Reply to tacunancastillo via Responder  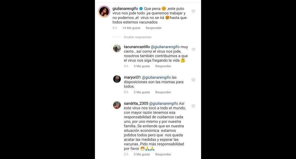(x=163, y=66)
